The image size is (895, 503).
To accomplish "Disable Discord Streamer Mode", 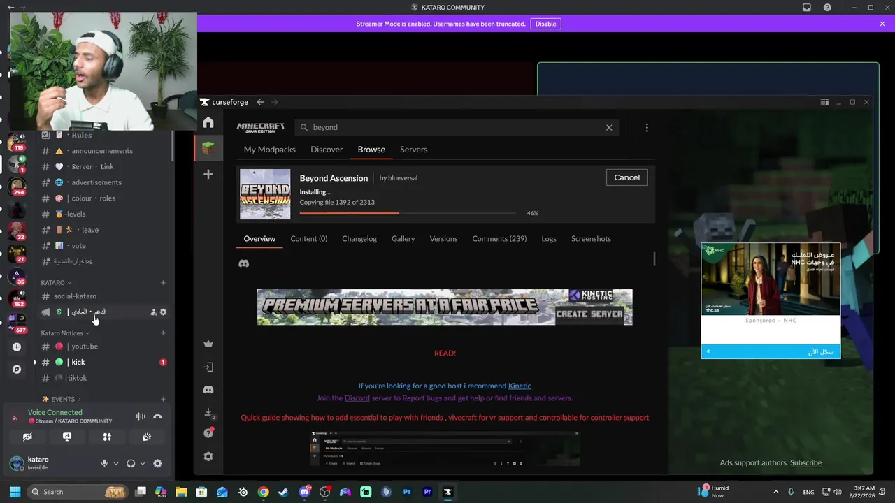I will (545, 24).
